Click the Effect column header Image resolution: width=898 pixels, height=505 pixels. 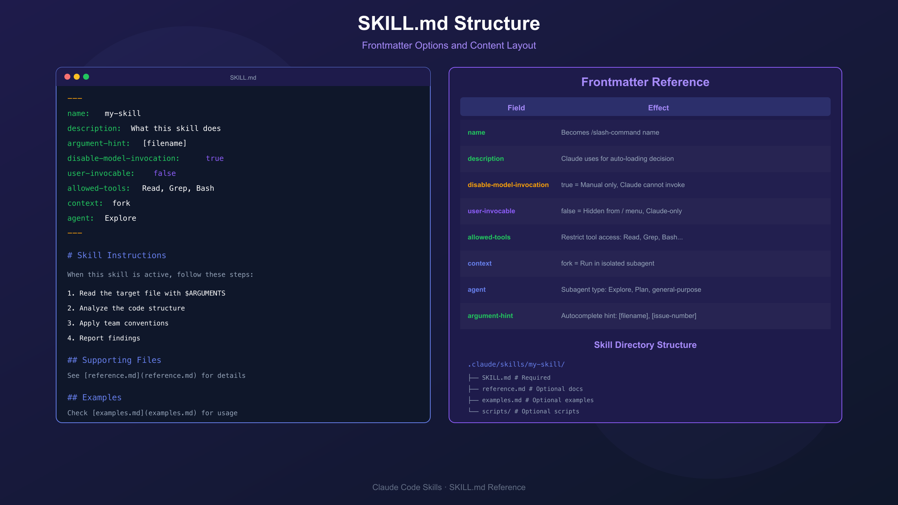[658, 108]
